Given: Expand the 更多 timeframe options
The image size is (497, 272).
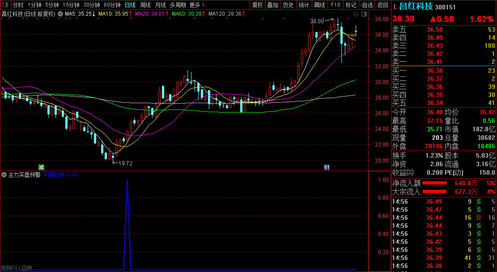Looking at the screenshot, I should pos(197,5).
